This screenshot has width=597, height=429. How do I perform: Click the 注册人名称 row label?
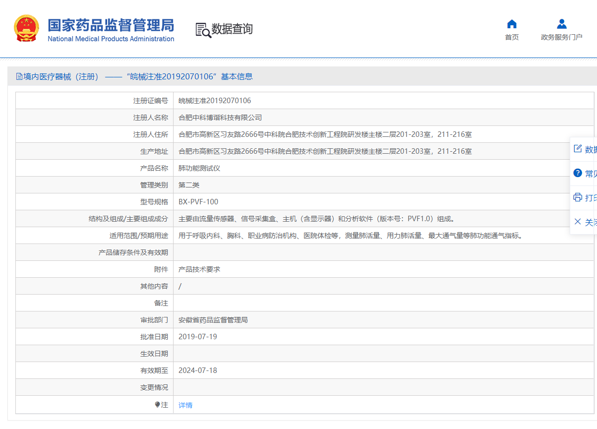[151, 118]
